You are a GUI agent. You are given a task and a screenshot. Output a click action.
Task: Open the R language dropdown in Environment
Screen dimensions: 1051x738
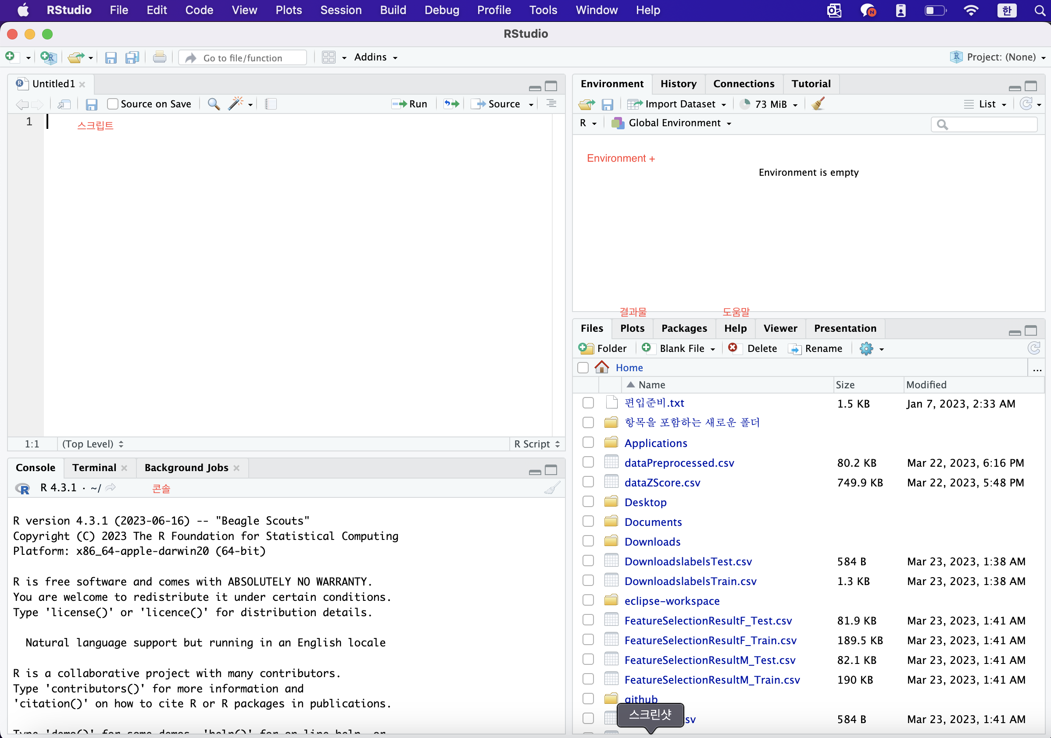click(x=588, y=123)
